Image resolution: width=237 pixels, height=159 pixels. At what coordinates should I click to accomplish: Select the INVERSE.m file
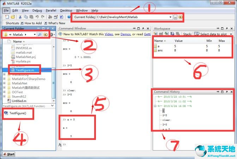22,48
